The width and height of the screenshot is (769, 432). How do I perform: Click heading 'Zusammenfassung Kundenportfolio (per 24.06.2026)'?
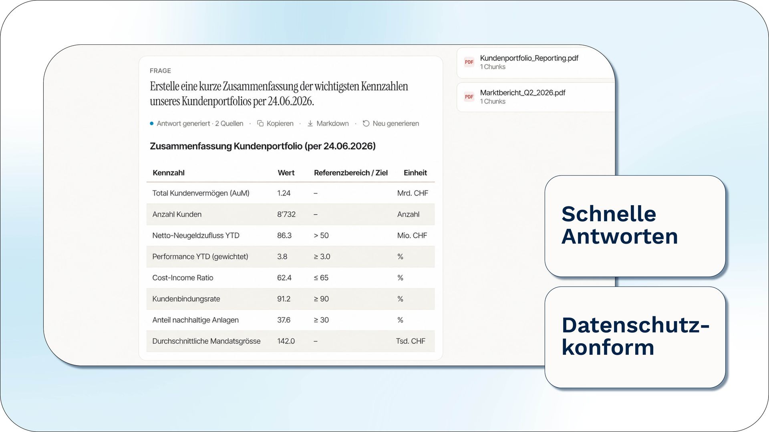(263, 146)
